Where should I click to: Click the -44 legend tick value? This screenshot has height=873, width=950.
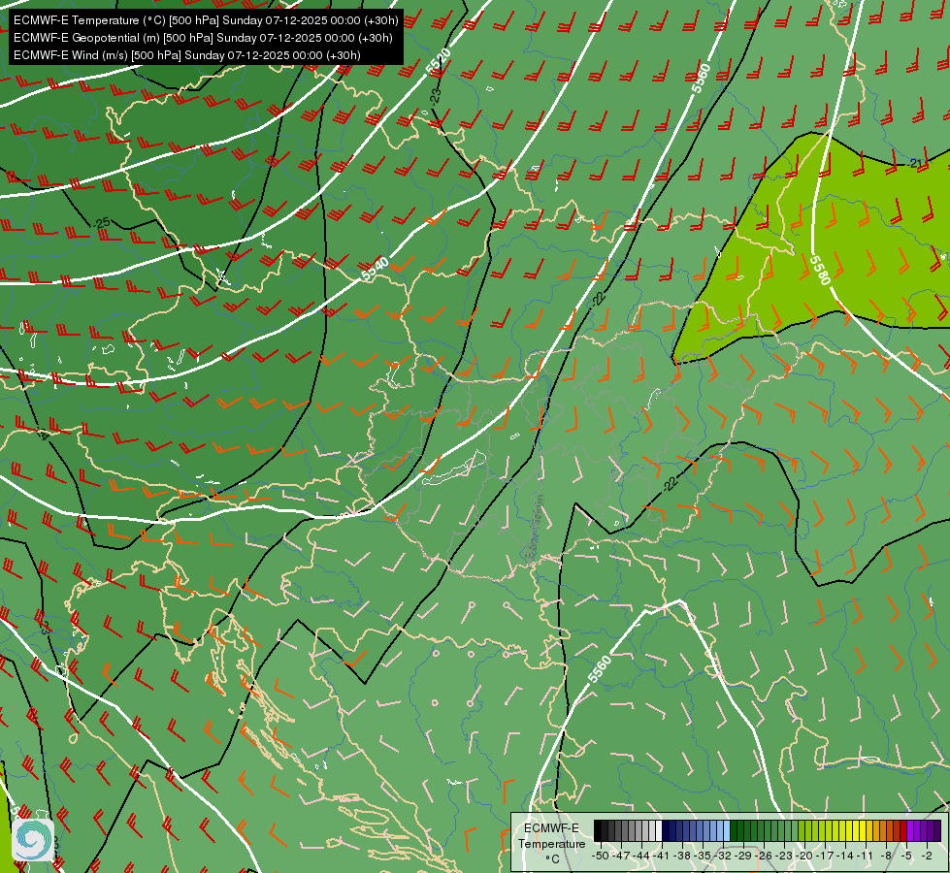click(x=641, y=856)
